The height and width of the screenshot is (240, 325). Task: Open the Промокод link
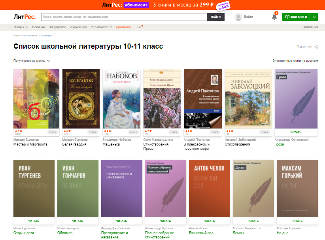click(123, 27)
